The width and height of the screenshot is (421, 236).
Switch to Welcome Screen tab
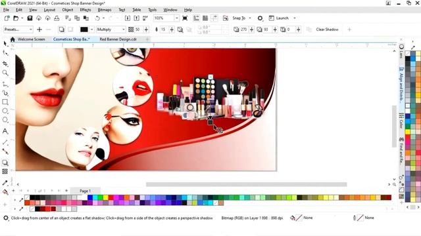[x=31, y=39]
